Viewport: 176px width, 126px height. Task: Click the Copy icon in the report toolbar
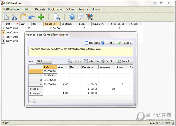[70, 61]
